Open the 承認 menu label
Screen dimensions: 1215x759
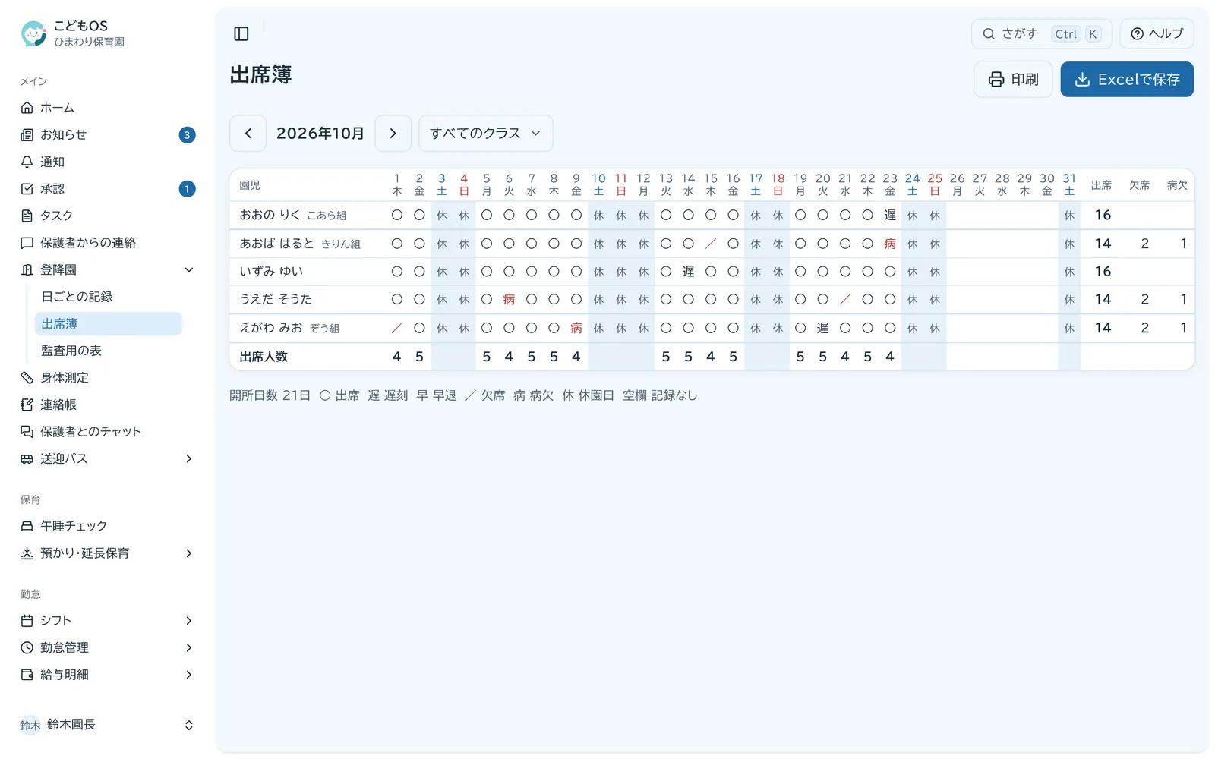click(52, 189)
